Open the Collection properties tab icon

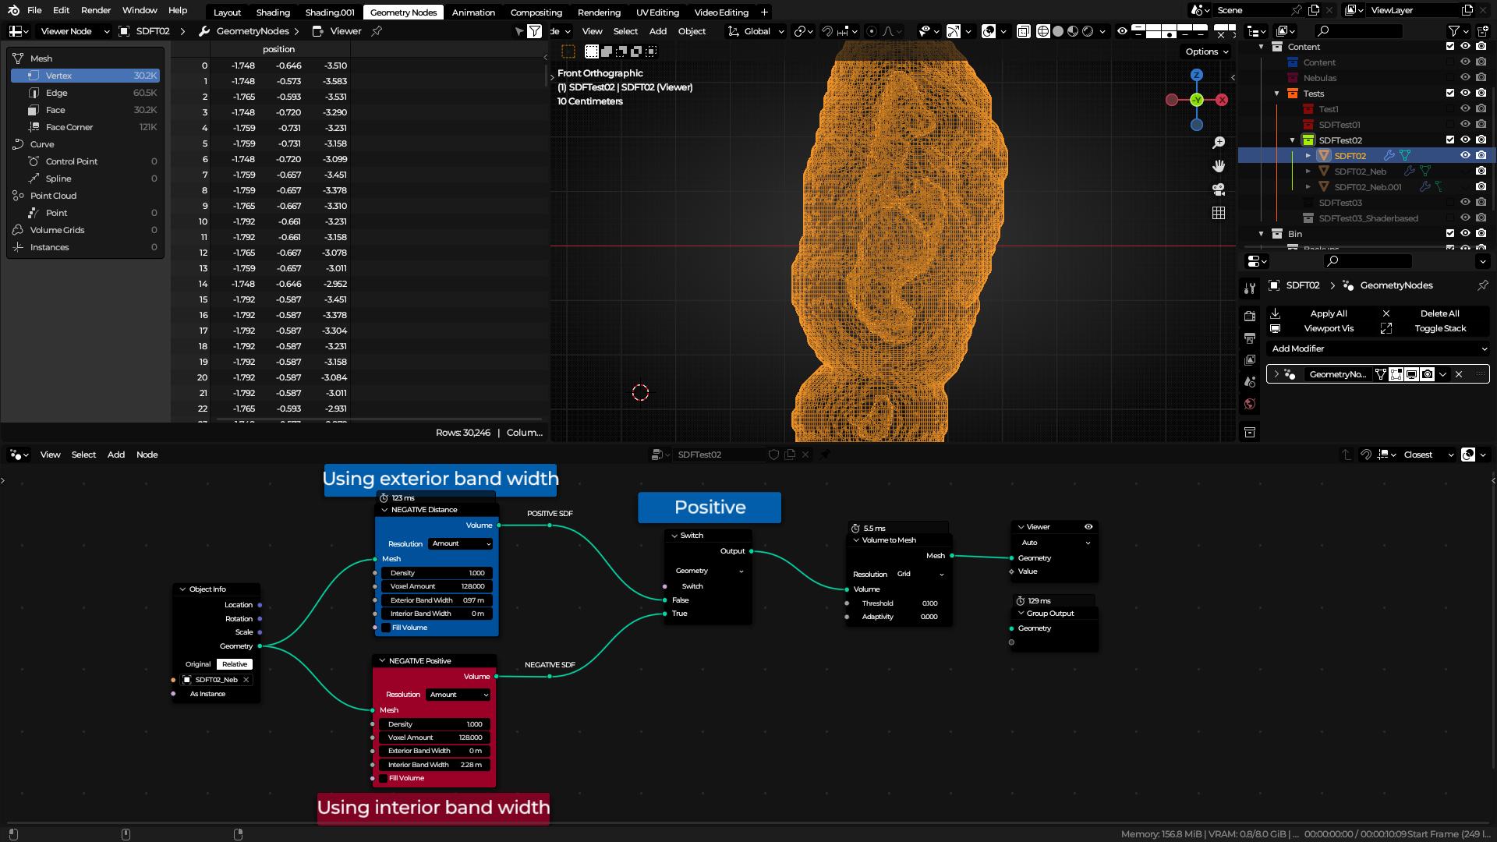pyautogui.click(x=1250, y=431)
